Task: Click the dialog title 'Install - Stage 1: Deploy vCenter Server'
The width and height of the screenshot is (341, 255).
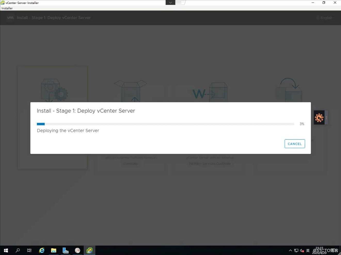Action: pos(86,111)
